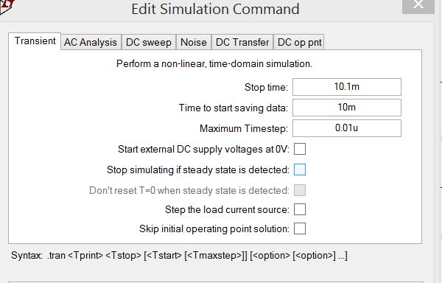Toggle Don't reset T=0 when steady state checkbox
This screenshot has height=283, width=442.
point(300,190)
